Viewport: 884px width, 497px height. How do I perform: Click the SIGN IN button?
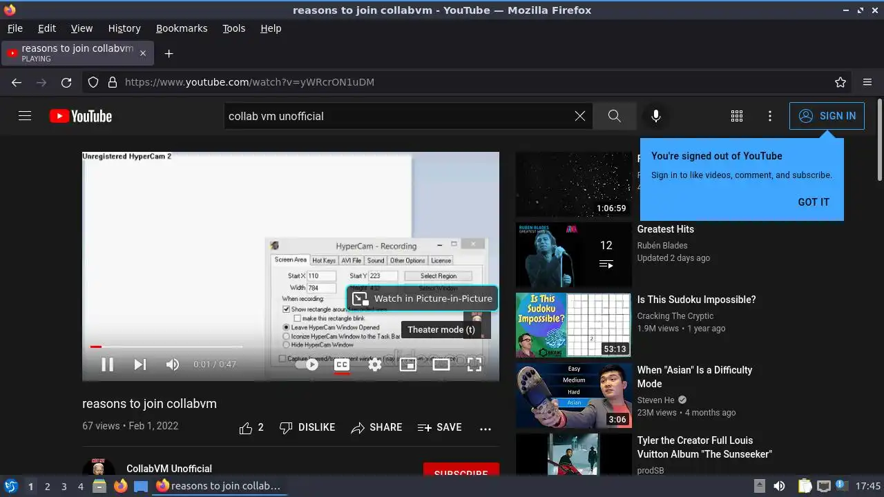pos(827,116)
